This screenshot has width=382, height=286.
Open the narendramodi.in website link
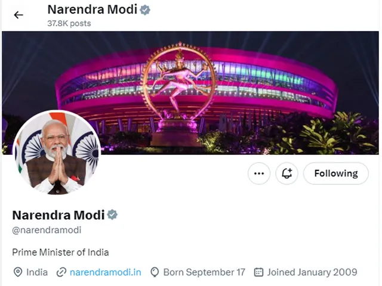(x=105, y=272)
